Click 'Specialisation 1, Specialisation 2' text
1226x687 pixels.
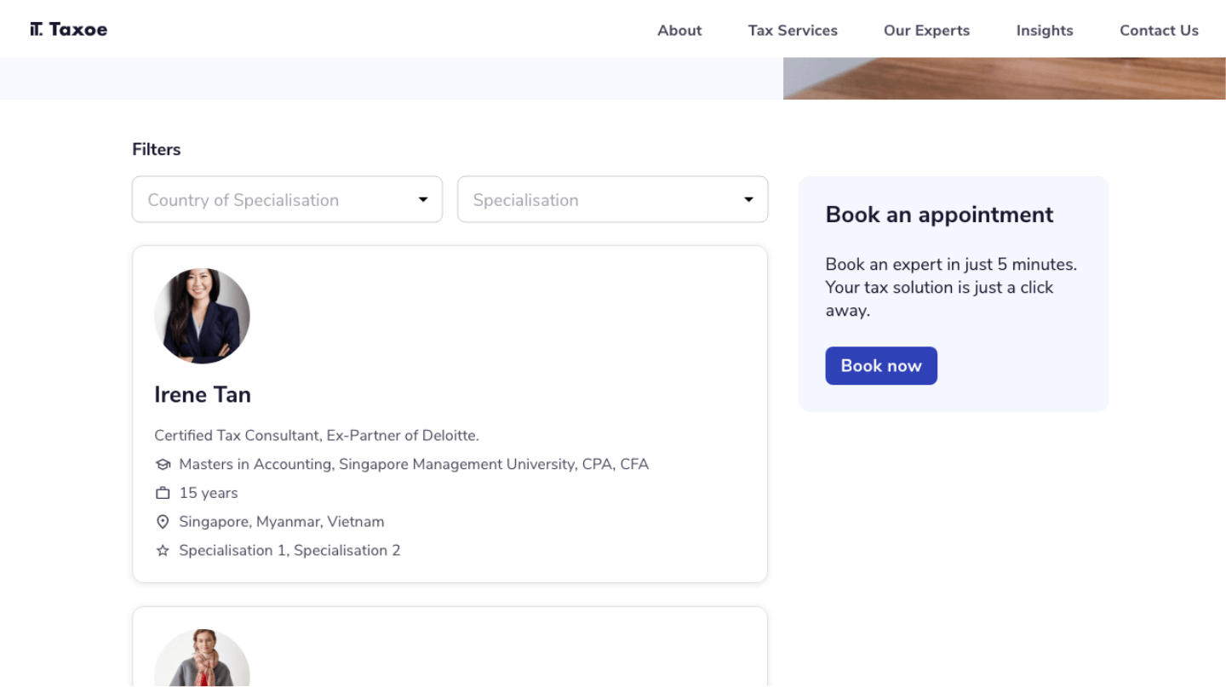(x=289, y=551)
